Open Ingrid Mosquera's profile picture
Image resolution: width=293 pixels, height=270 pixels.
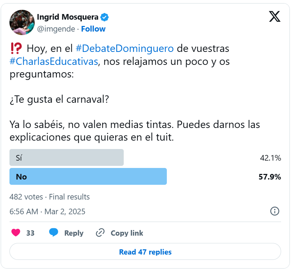22,22
